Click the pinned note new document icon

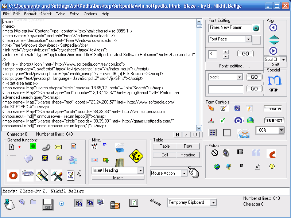tap(9, 205)
